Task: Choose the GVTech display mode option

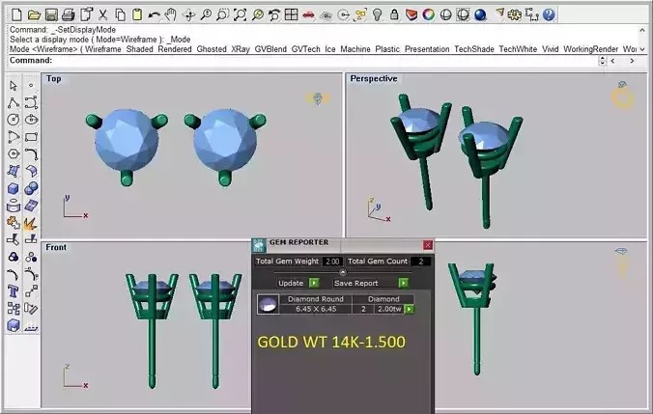Action: point(305,49)
